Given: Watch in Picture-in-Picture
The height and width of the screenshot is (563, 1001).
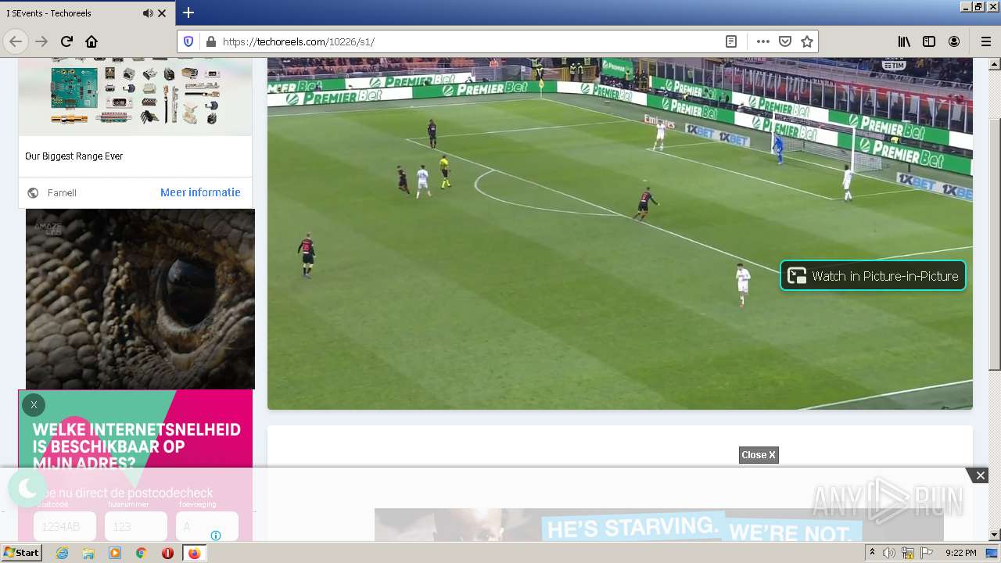Looking at the screenshot, I should 873,275.
